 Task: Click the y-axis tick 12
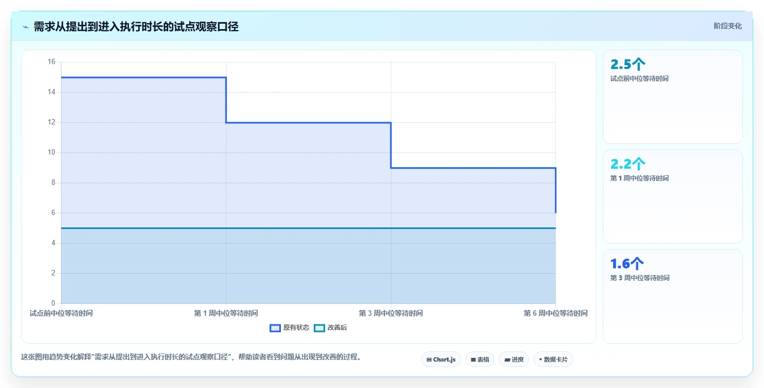coord(52,122)
